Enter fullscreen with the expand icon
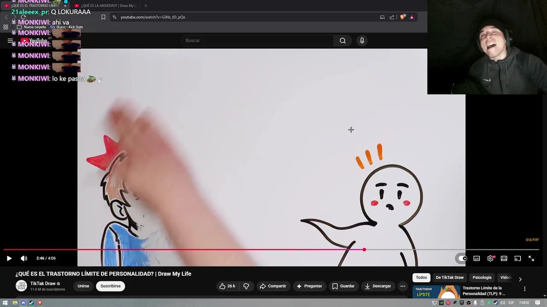Viewport: 547px width, 307px height. [531, 258]
